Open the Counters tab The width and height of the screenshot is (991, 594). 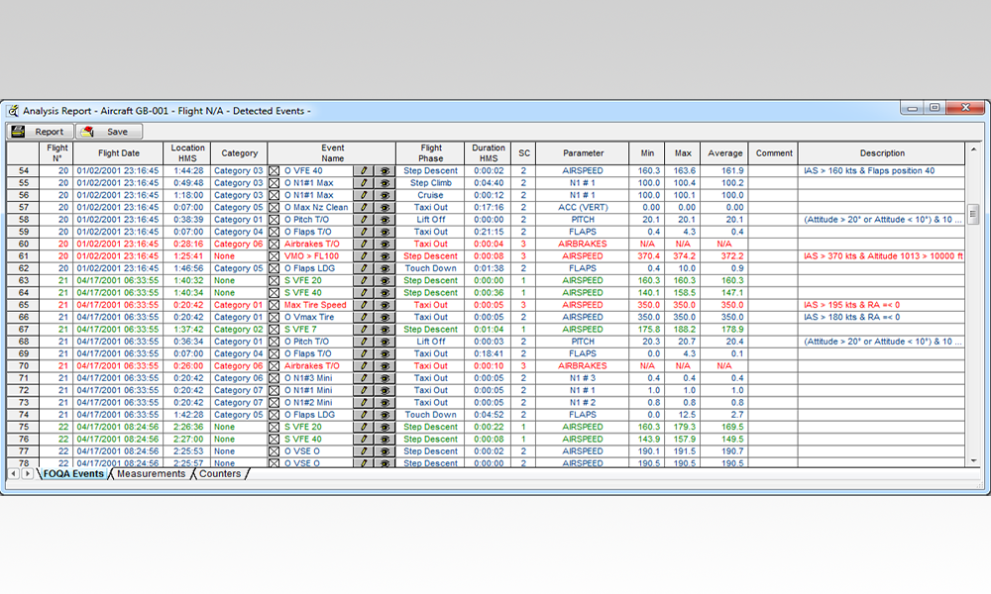click(x=220, y=474)
